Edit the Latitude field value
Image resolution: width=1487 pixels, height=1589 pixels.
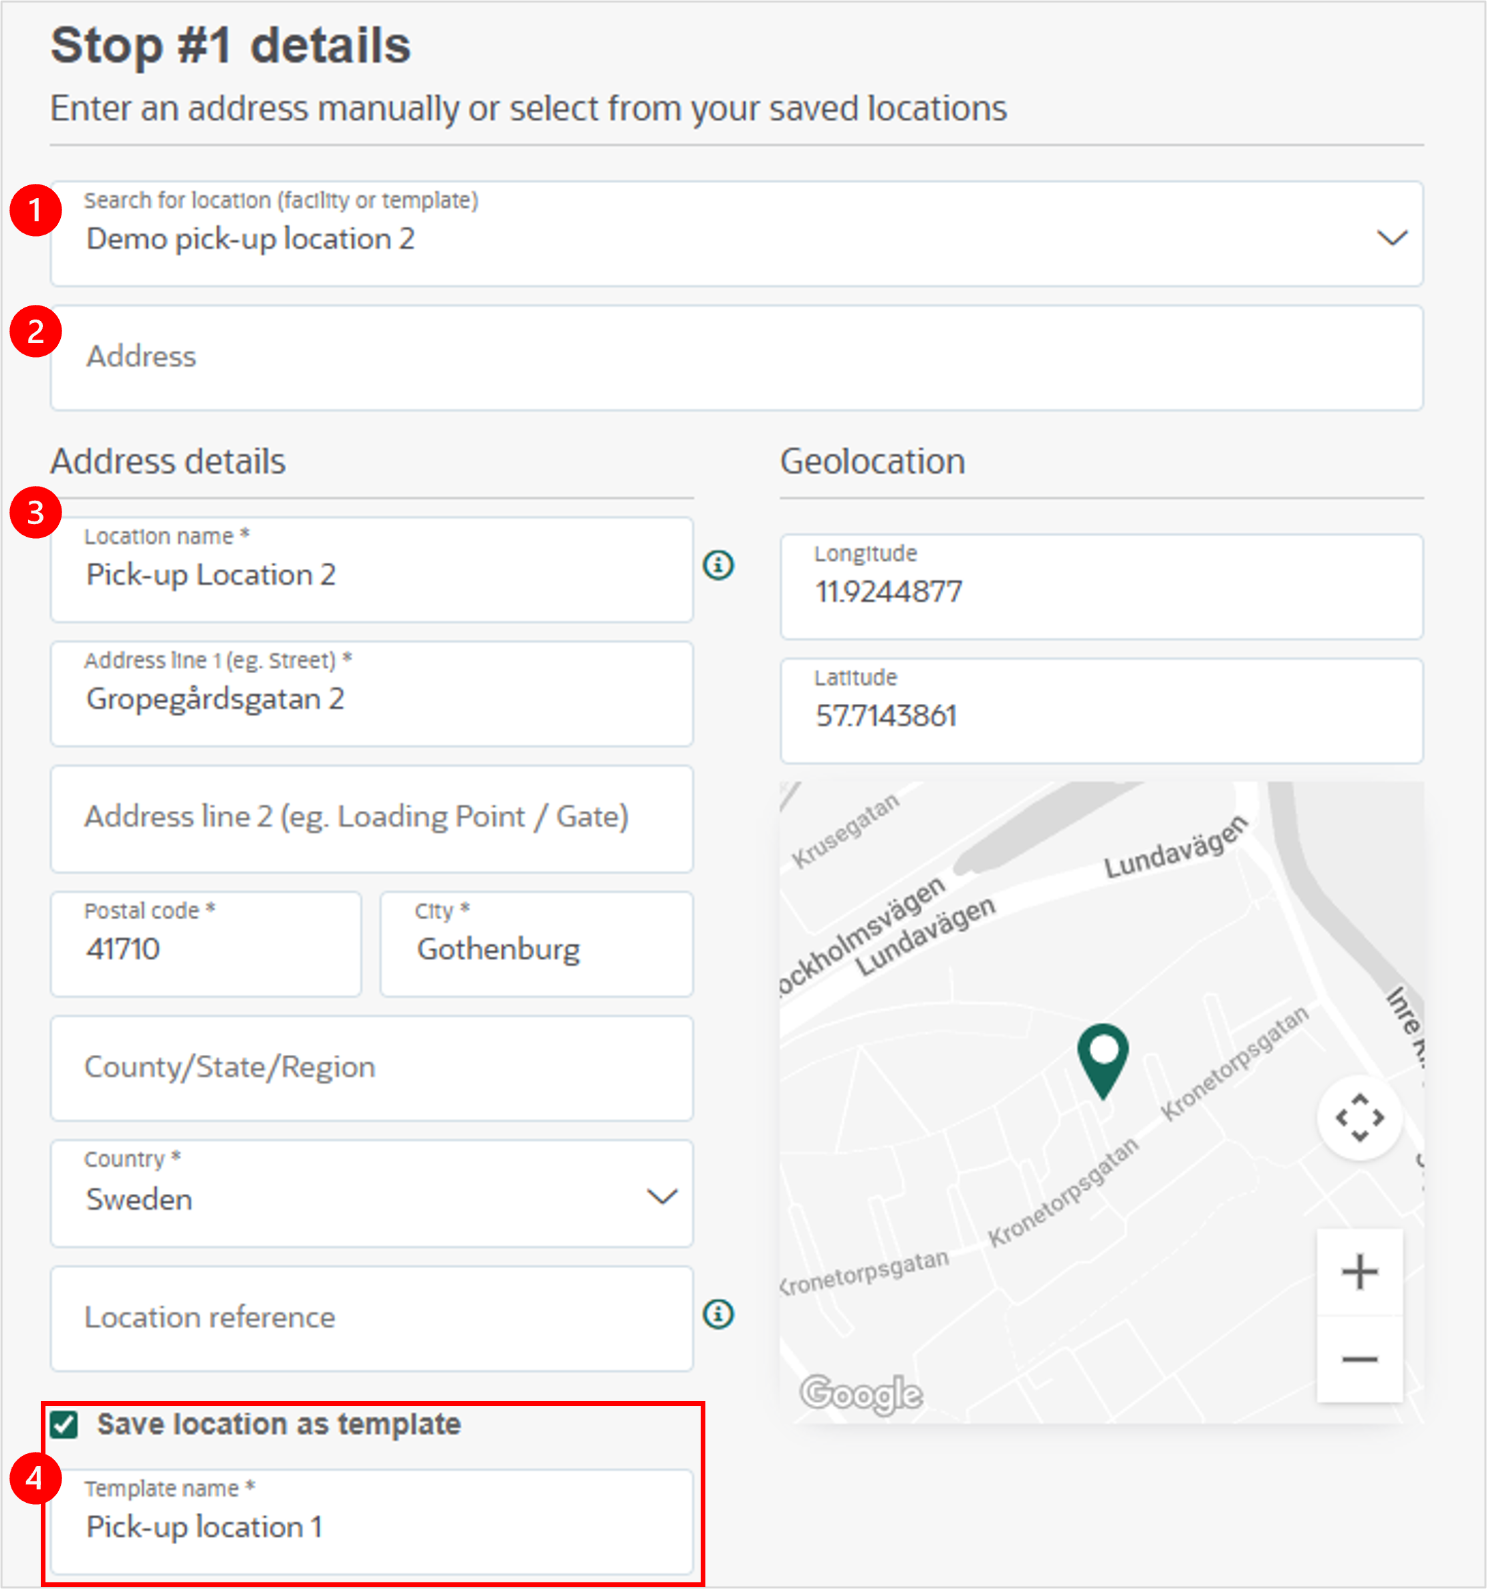click(1102, 711)
